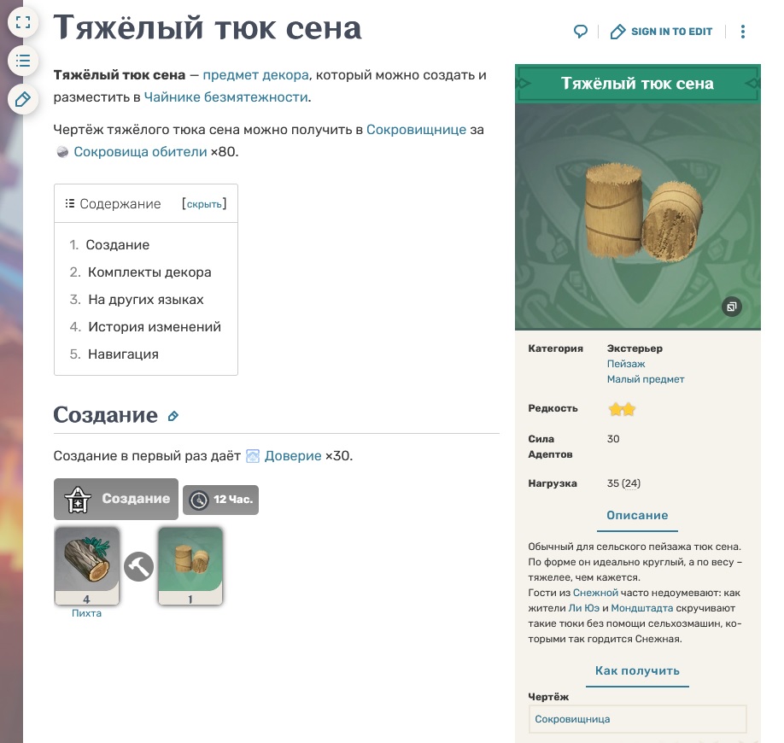The width and height of the screenshot is (784, 743).
Task: Open the comments speech bubble icon
Action: point(580,32)
